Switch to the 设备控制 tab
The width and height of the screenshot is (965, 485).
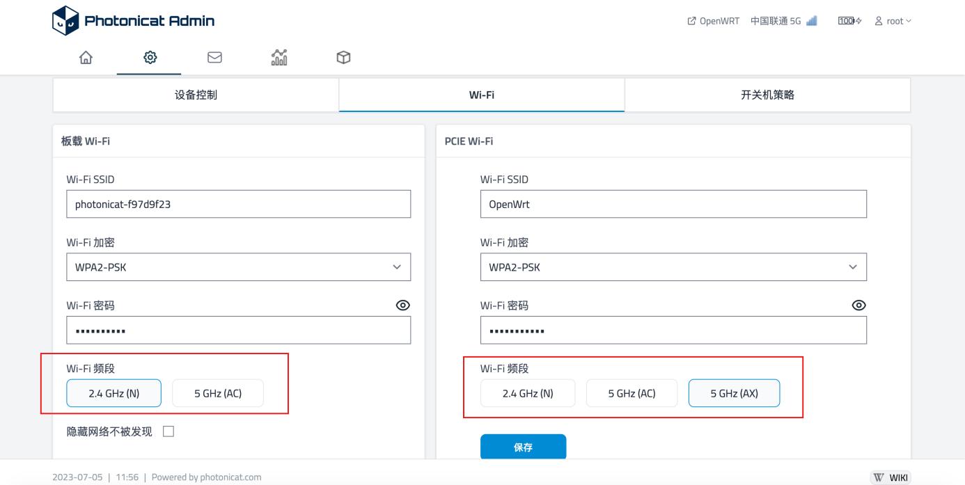coord(196,95)
